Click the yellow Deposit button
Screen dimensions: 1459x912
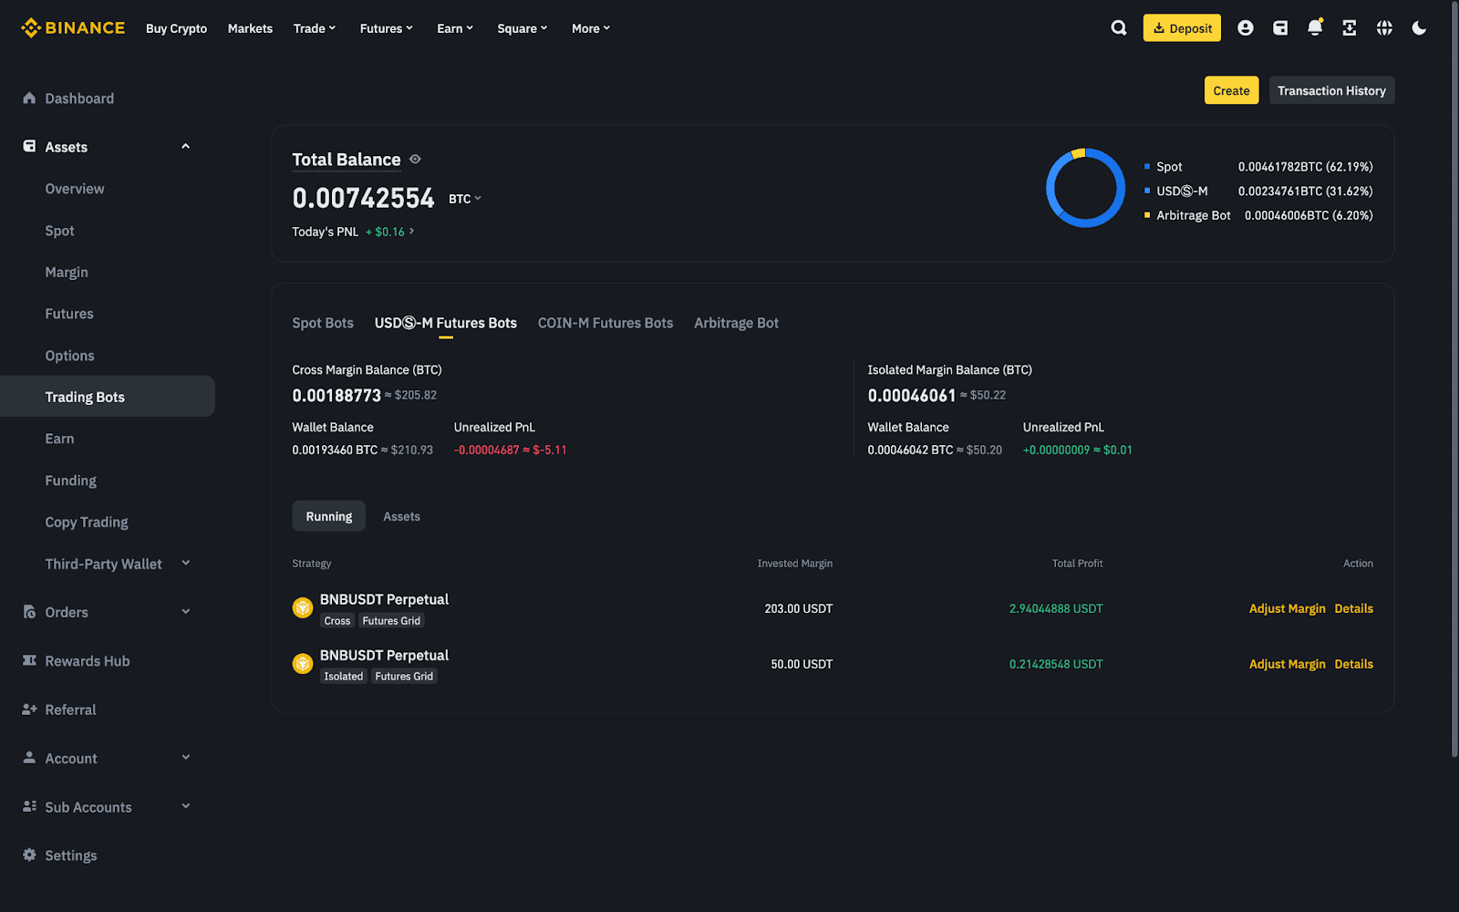(1182, 28)
